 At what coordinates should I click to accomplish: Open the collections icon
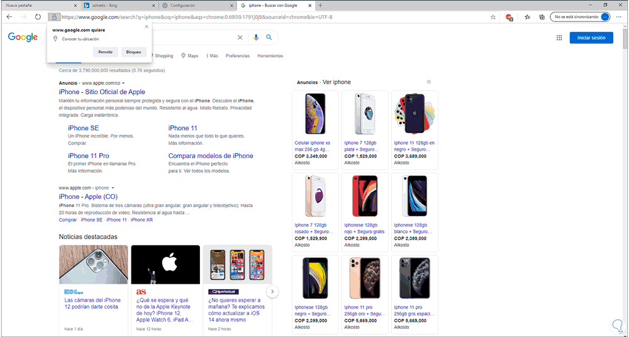[x=542, y=17]
